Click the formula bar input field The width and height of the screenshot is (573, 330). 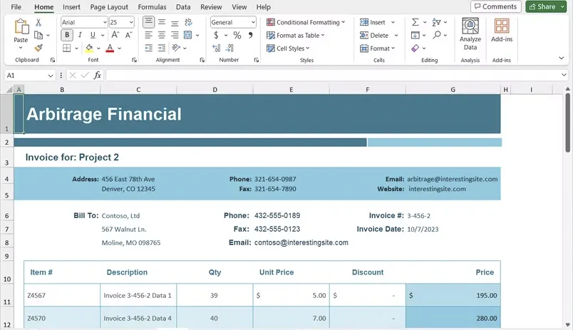[335, 75]
